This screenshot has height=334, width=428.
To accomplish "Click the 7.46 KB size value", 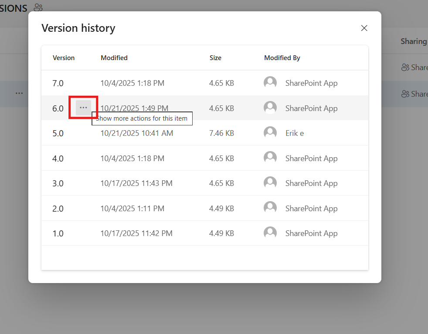I will point(222,133).
